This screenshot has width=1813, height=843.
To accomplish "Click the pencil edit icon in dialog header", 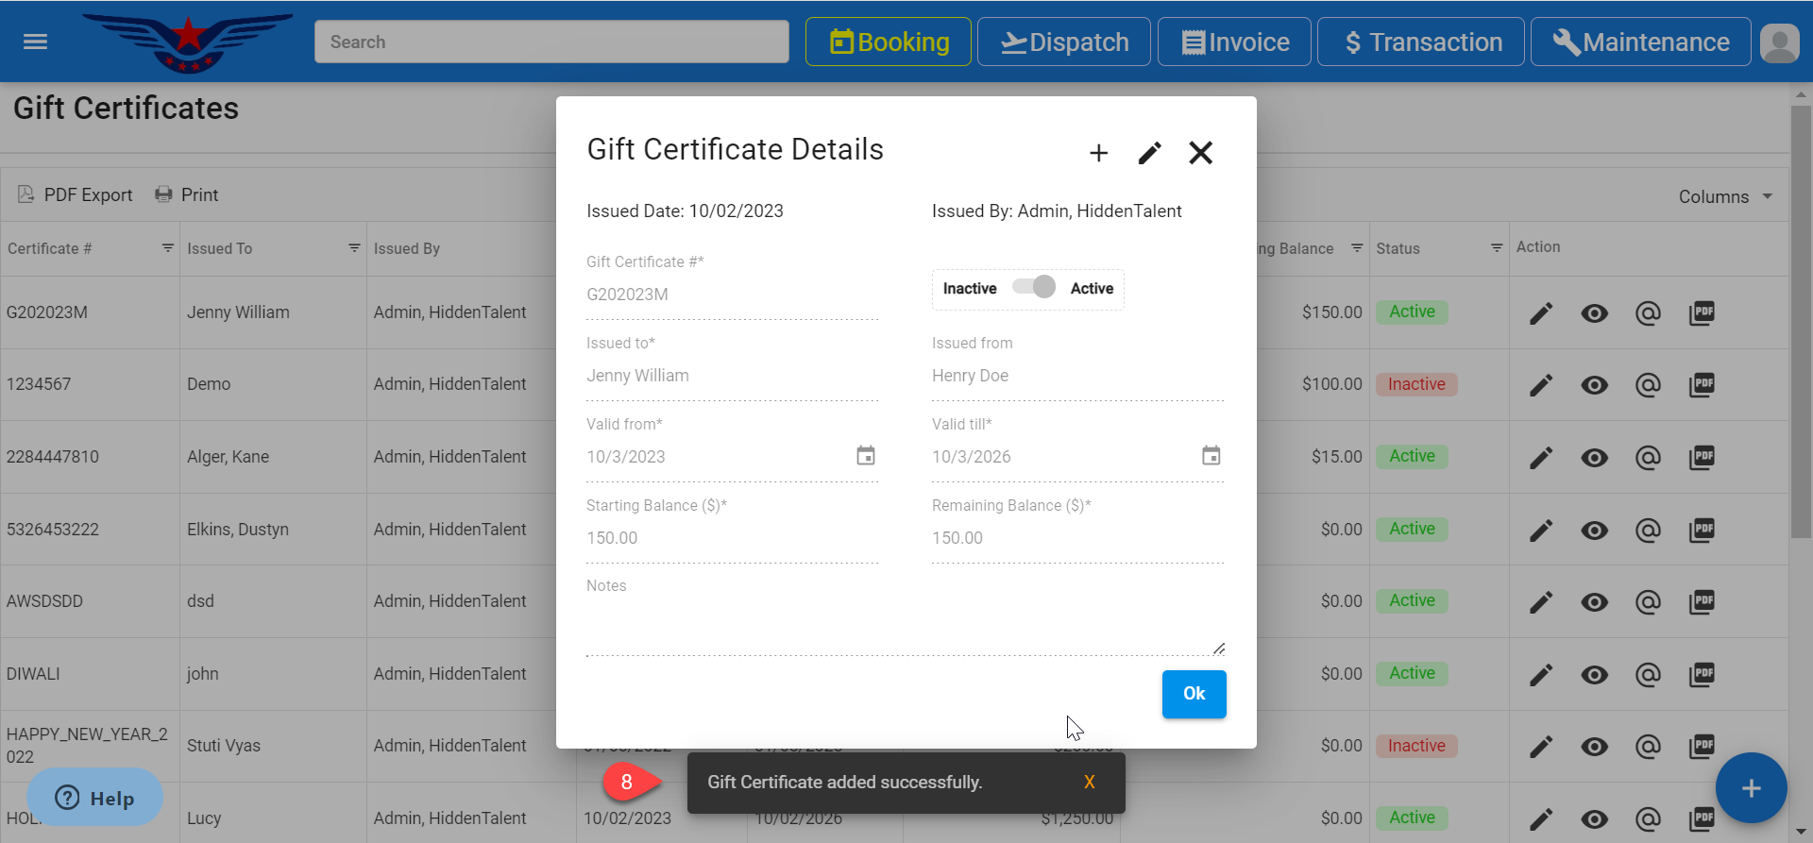I will click(1149, 153).
